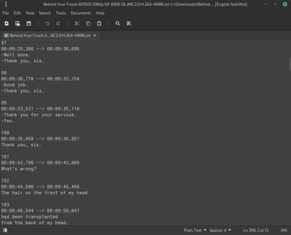Open the View menu
Screen dimensions: 291x235
click(30, 13)
